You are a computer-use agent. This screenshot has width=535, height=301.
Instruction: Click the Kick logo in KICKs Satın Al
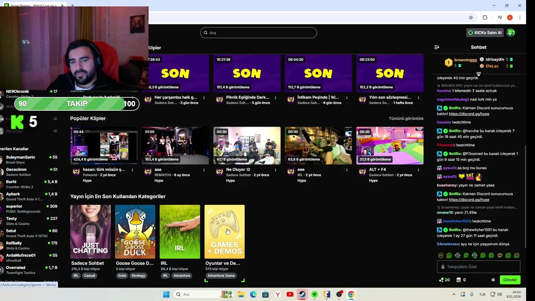pyautogui.click(x=471, y=33)
